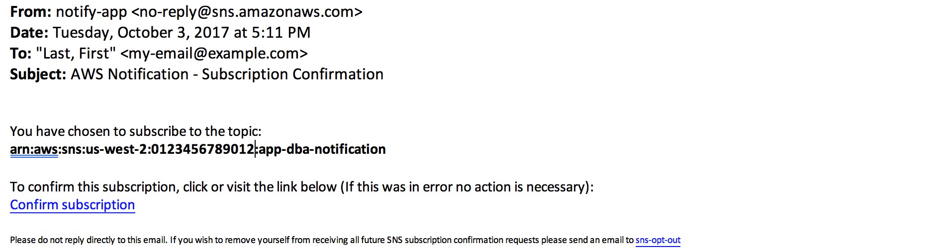Click the "You have chosen to subscribe" sentence
This screenshot has height=250, width=944.
[x=136, y=131]
